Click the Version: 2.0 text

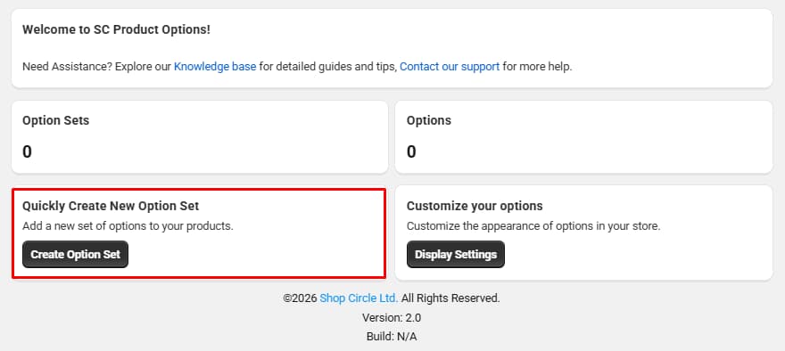pyautogui.click(x=392, y=317)
